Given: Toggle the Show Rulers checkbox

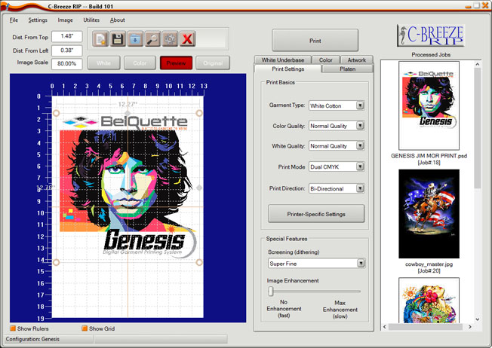Looking at the screenshot, I should pyautogui.click(x=13, y=328).
